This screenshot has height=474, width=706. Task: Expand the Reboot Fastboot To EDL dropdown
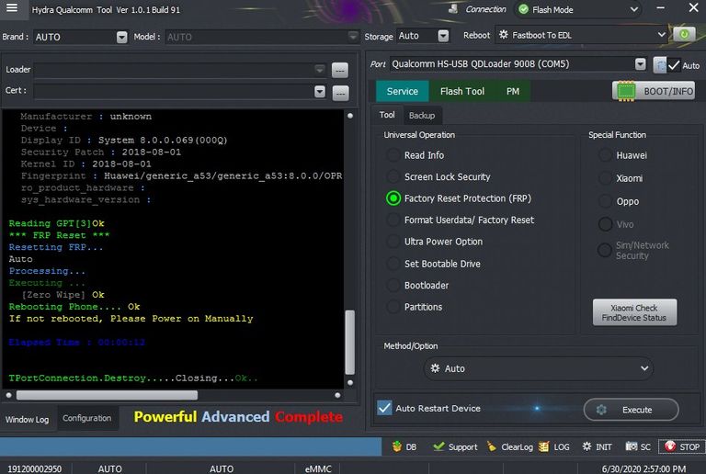pyautogui.click(x=662, y=34)
